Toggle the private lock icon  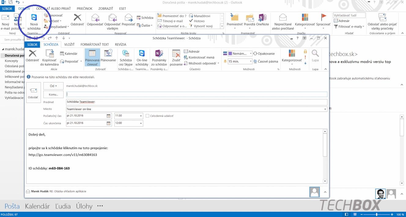point(305,52)
